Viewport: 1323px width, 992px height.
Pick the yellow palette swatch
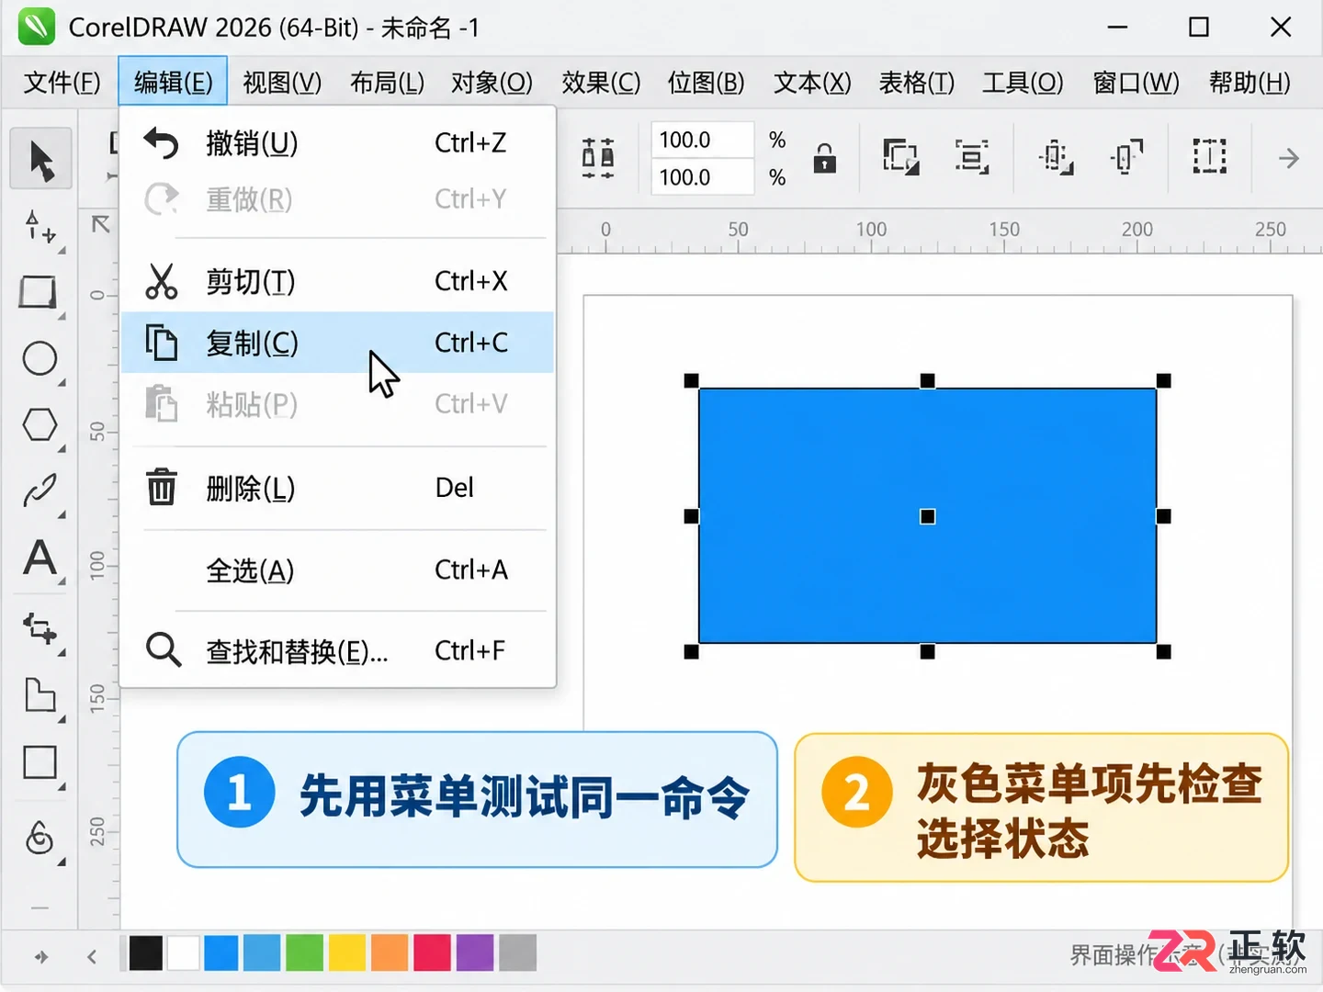point(347,953)
